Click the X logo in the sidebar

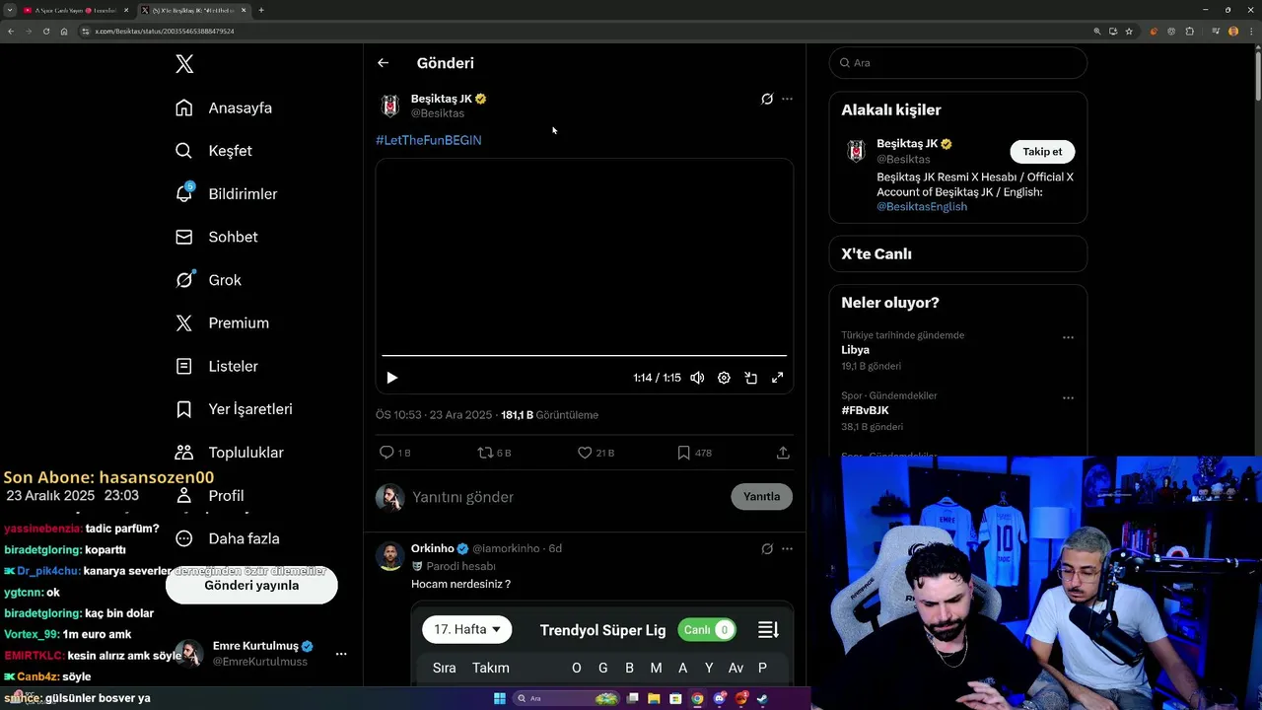(x=184, y=64)
